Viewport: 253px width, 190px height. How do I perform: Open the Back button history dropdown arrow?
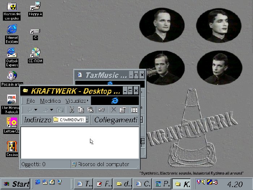pos(36,110)
